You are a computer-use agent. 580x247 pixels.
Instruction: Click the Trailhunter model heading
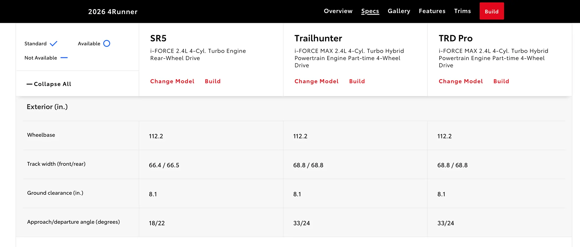pos(318,38)
